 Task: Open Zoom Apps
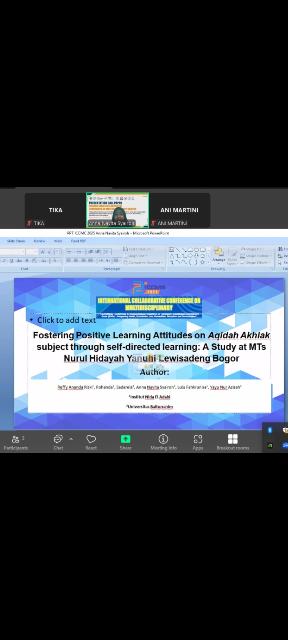pyautogui.click(x=198, y=442)
